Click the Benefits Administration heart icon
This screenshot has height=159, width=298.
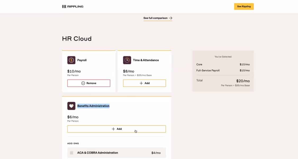pyautogui.click(x=71, y=106)
